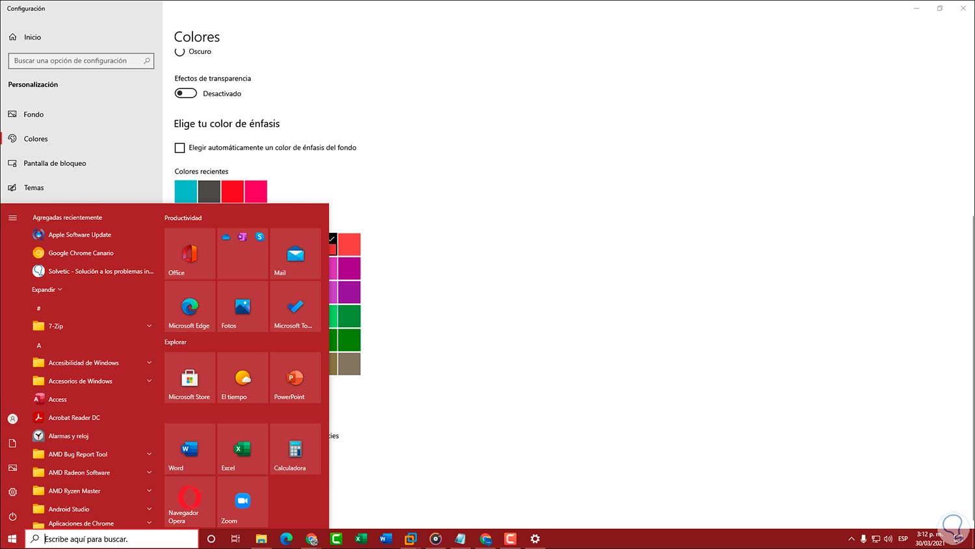Open the Excel tile in Start menu

242,449
